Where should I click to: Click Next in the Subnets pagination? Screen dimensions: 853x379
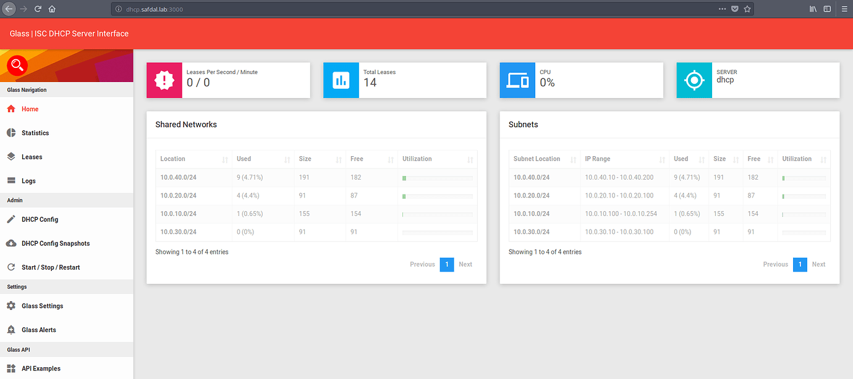click(x=818, y=264)
